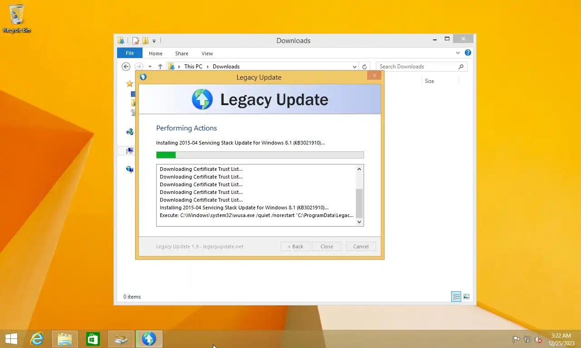Open the legacyupdate.net footer link
The height and width of the screenshot is (348, 581).
(223, 246)
